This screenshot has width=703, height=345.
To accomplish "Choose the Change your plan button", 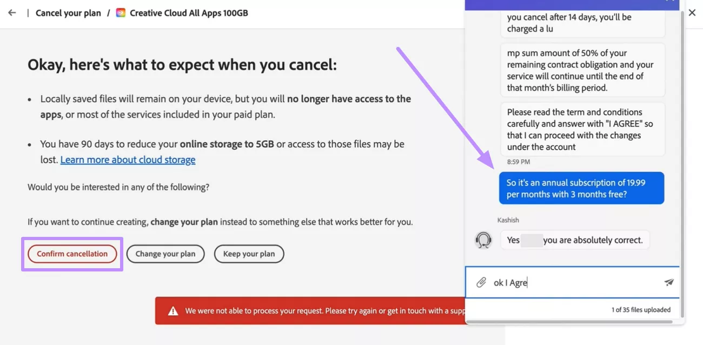I will click(165, 254).
